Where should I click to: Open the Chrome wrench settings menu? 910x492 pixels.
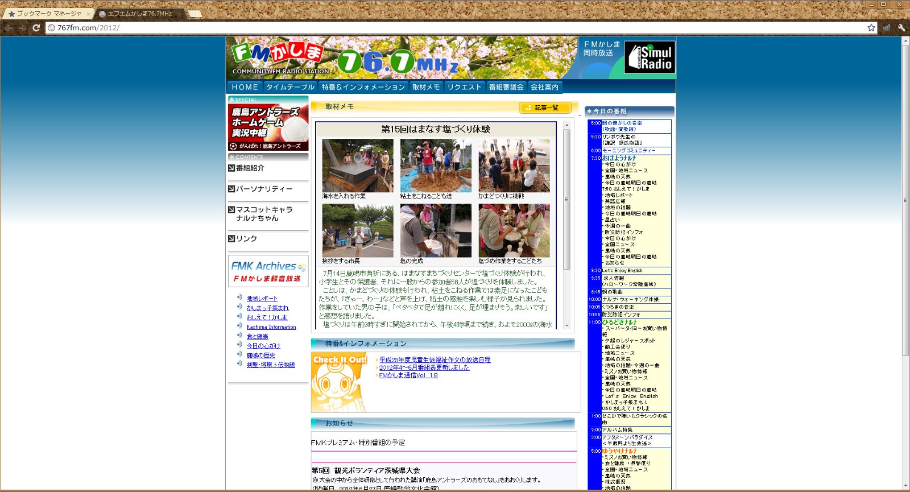pyautogui.click(x=901, y=27)
